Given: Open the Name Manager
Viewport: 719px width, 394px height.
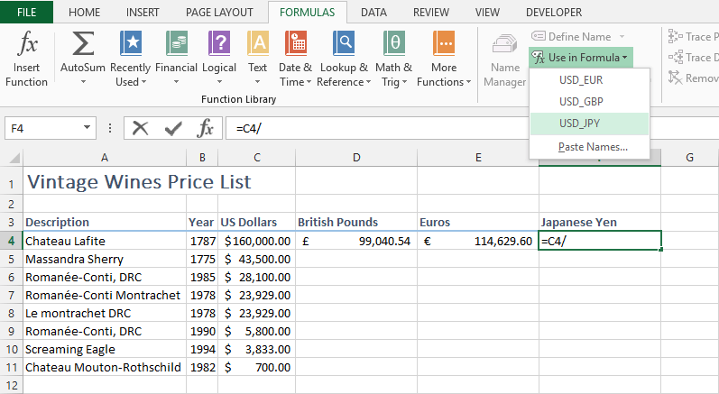Looking at the screenshot, I should (505, 59).
